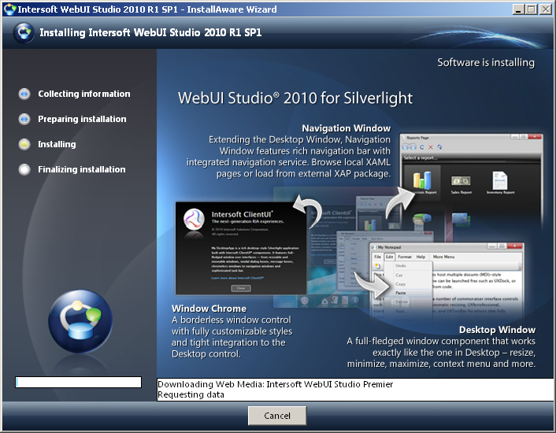This screenshot has height=433, width=556.
Task: Click the Inventory Report document icon in preview
Action: pos(500,180)
